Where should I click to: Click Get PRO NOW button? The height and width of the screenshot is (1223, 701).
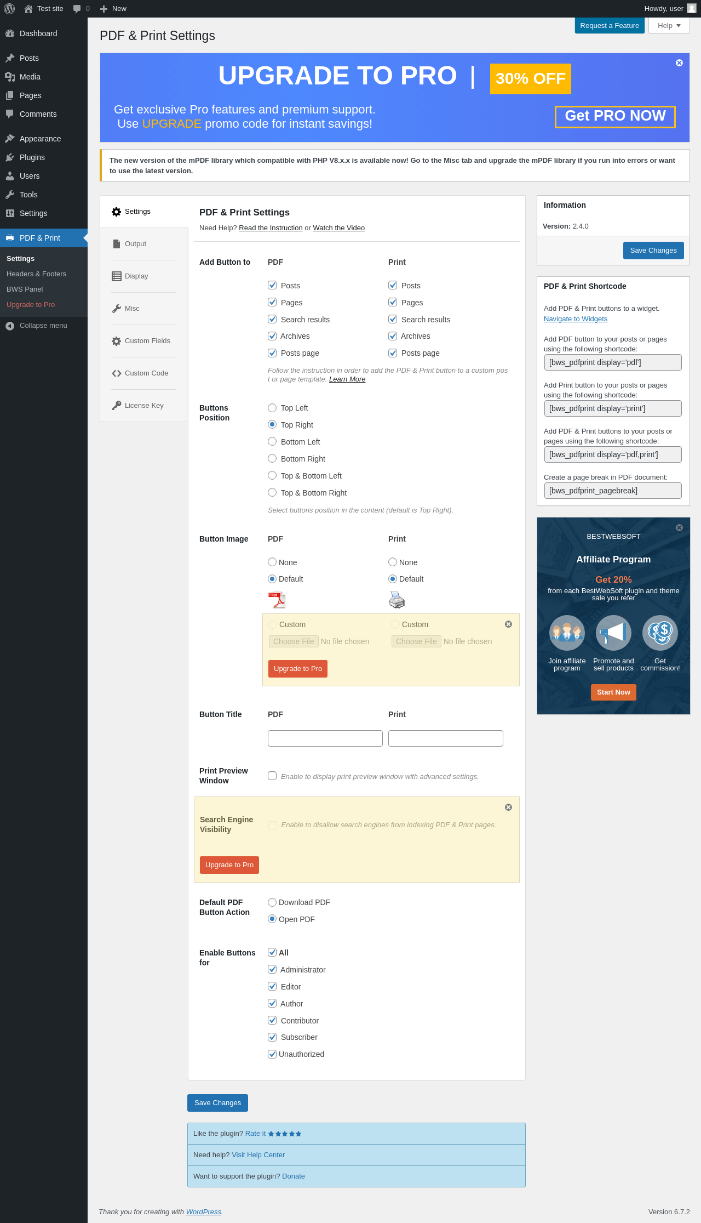click(x=615, y=116)
